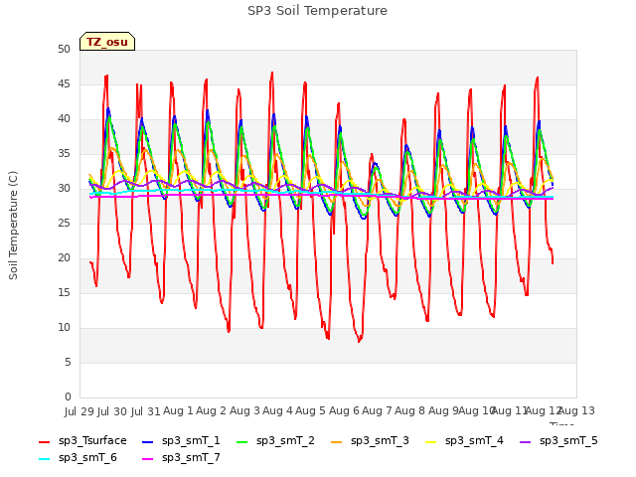636x477 pixels.
Task: Click the orange sp3_smT_3 legend color marker
Action: coord(337,441)
